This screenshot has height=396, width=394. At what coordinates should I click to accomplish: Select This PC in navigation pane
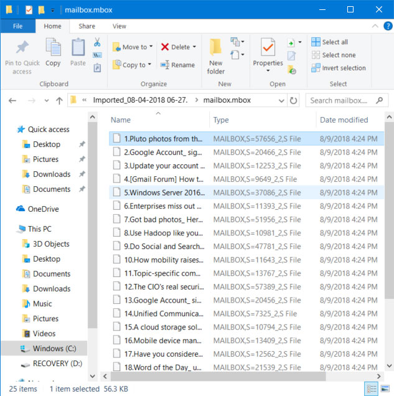(x=34, y=229)
